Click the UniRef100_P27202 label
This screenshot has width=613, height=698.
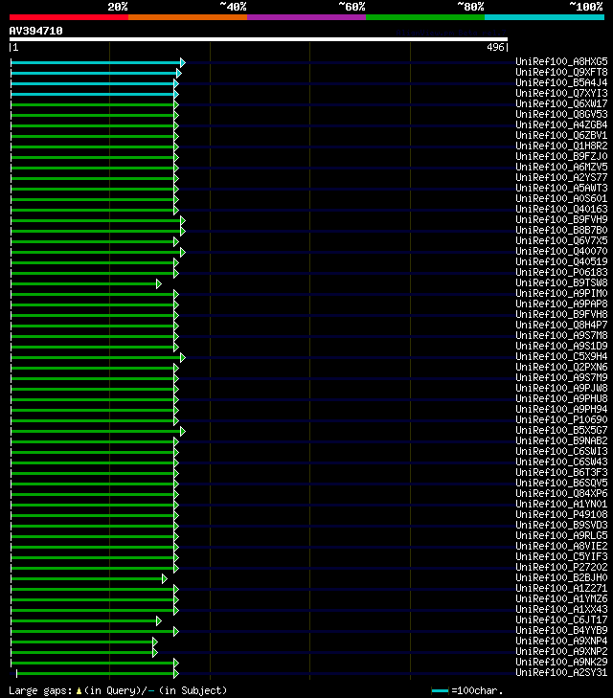click(x=561, y=567)
